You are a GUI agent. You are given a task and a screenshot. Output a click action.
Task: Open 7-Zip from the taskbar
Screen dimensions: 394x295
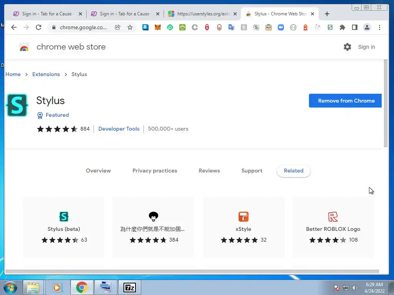point(130,287)
